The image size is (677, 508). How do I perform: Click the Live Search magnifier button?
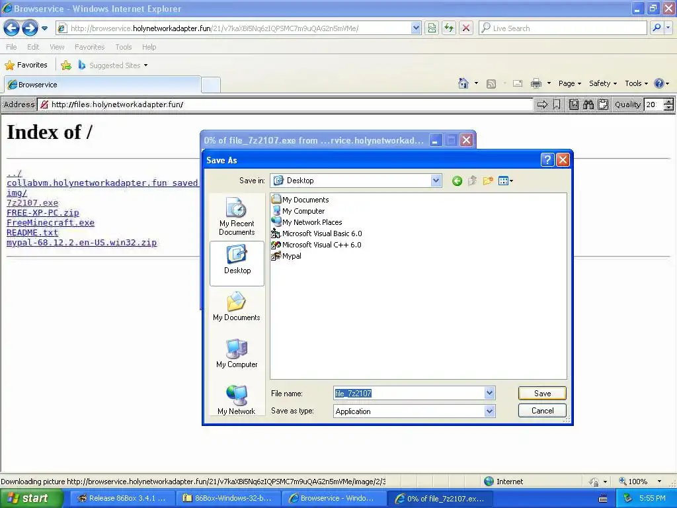click(657, 28)
